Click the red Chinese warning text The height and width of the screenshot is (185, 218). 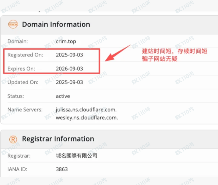pyautogui.click(x=175, y=55)
